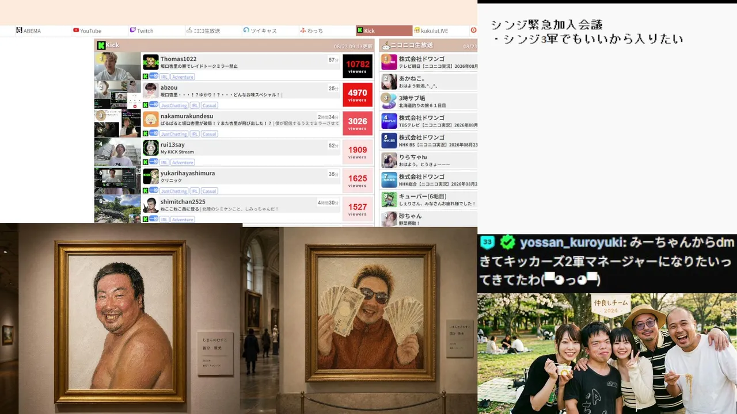Click the りらちゃ channel avatar

tap(389, 160)
